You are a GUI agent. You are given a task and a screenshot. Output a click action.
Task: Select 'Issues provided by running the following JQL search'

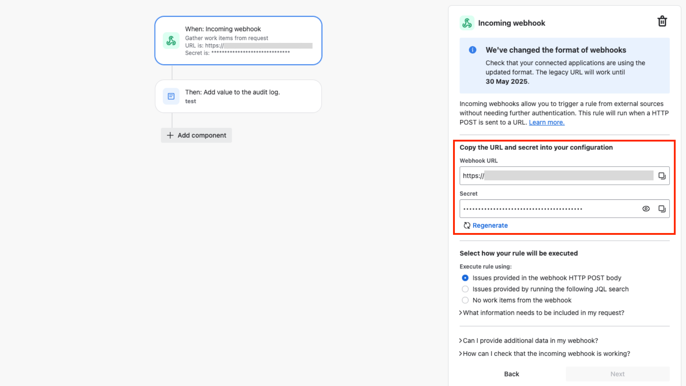coord(465,289)
